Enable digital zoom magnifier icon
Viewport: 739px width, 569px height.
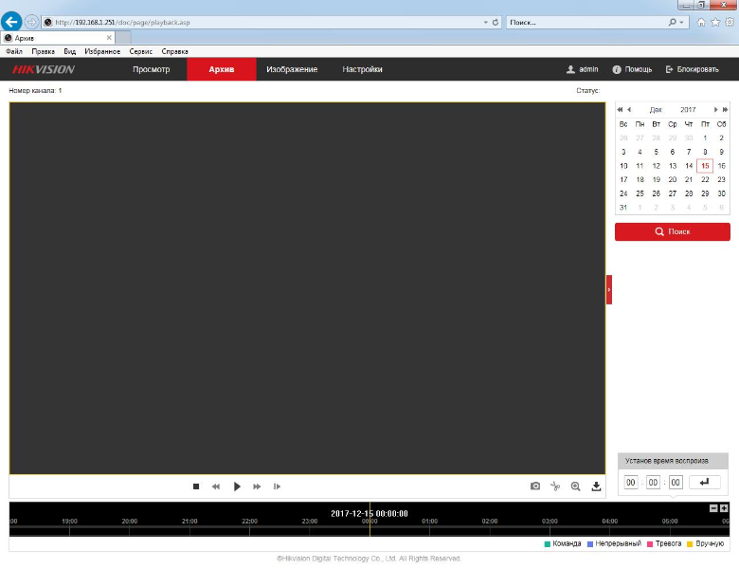[x=575, y=486]
